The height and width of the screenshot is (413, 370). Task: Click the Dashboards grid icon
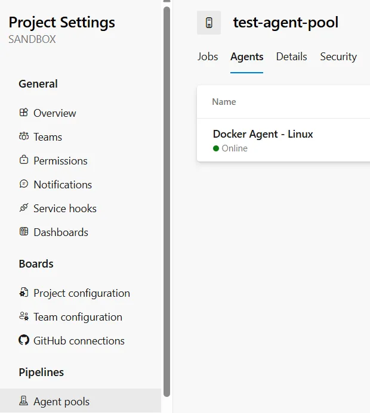pos(24,232)
